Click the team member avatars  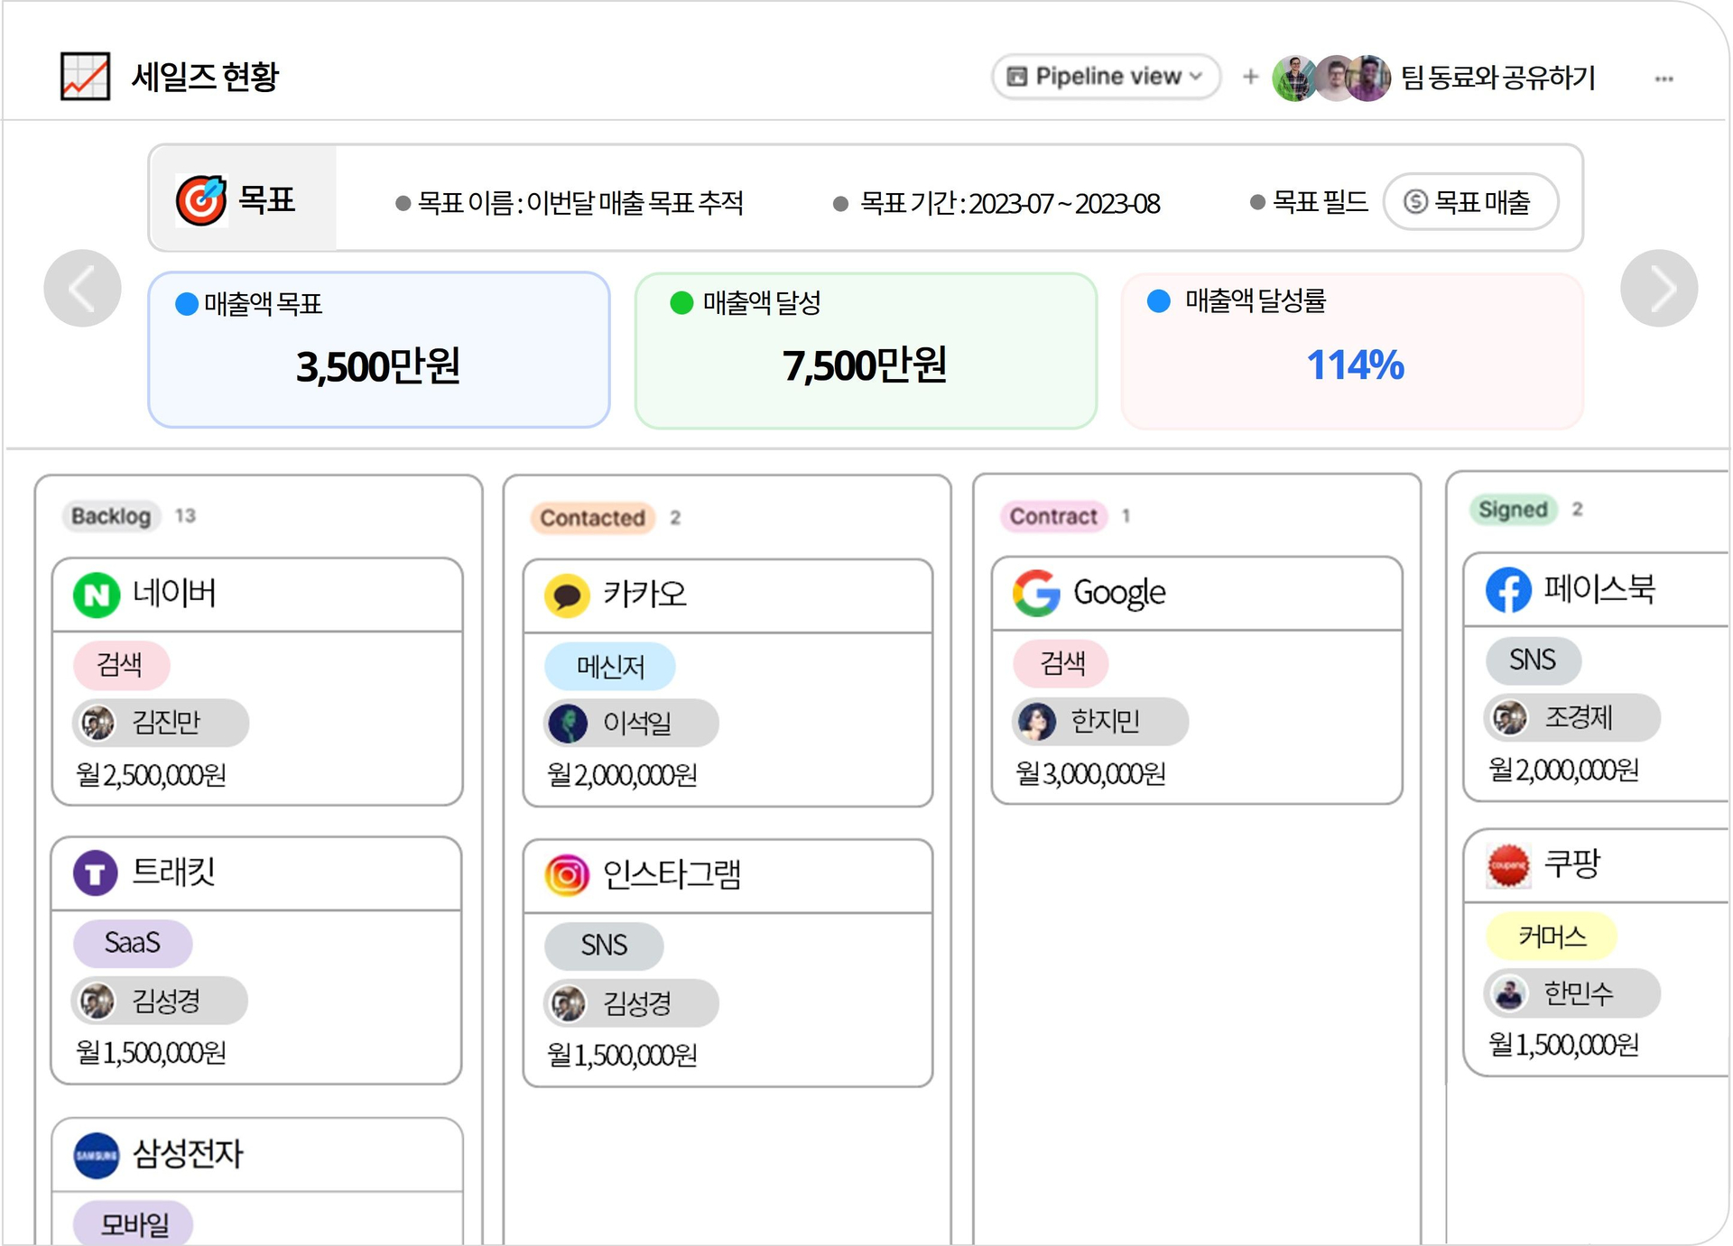pyautogui.click(x=1331, y=78)
